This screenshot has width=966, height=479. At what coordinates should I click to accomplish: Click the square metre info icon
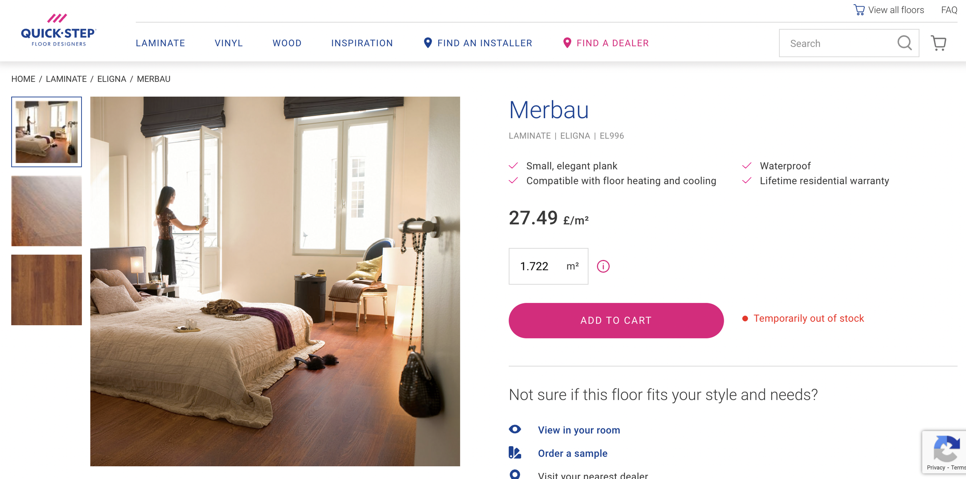point(603,266)
